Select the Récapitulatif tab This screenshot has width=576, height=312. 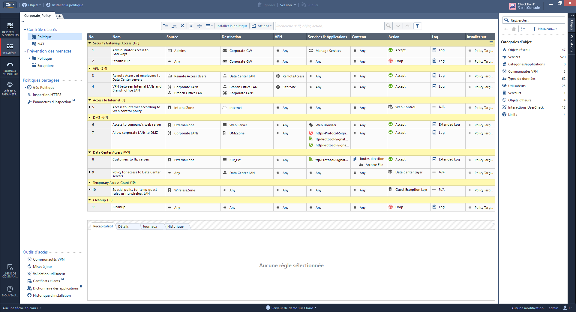click(x=103, y=226)
